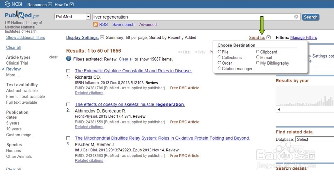Filter by Humans species
This screenshot has height=177, width=334.
click(14, 151)
